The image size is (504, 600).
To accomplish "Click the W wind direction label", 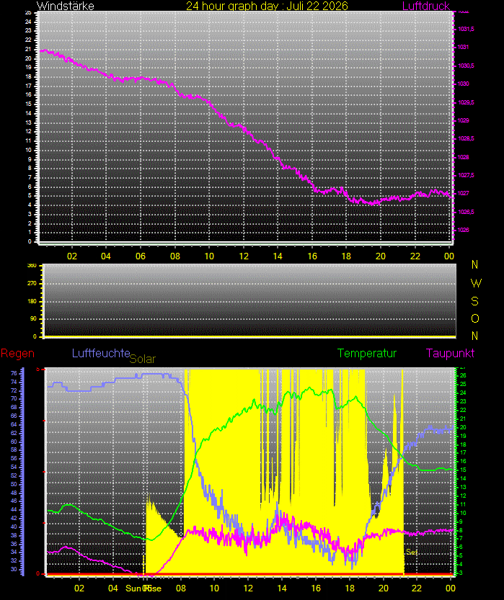I will [476, 283].
